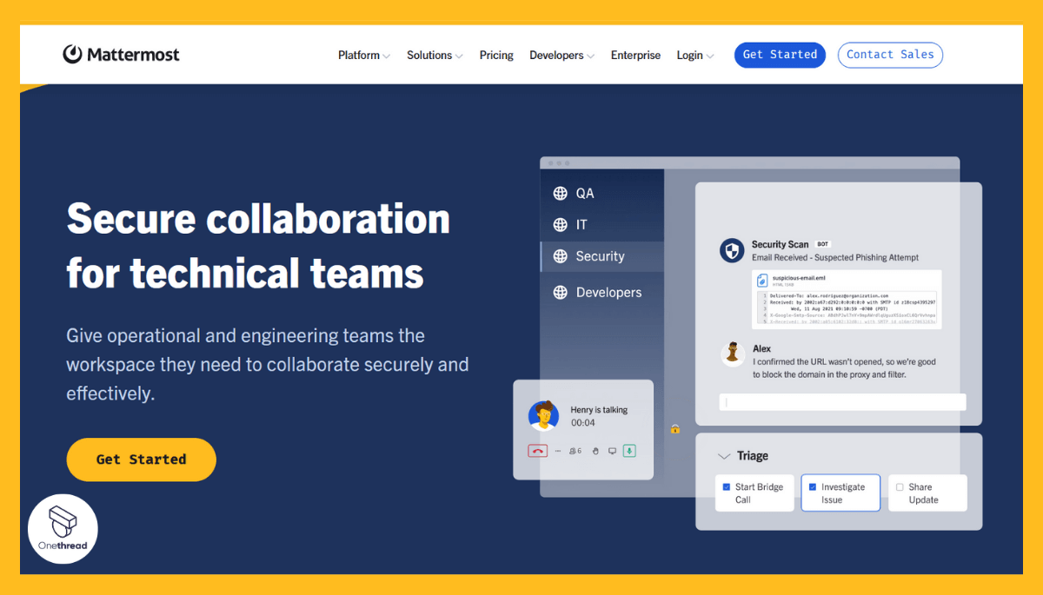Select the Security channel globe icon
This screenshot has height=595, width=1043.
(561, 256)
